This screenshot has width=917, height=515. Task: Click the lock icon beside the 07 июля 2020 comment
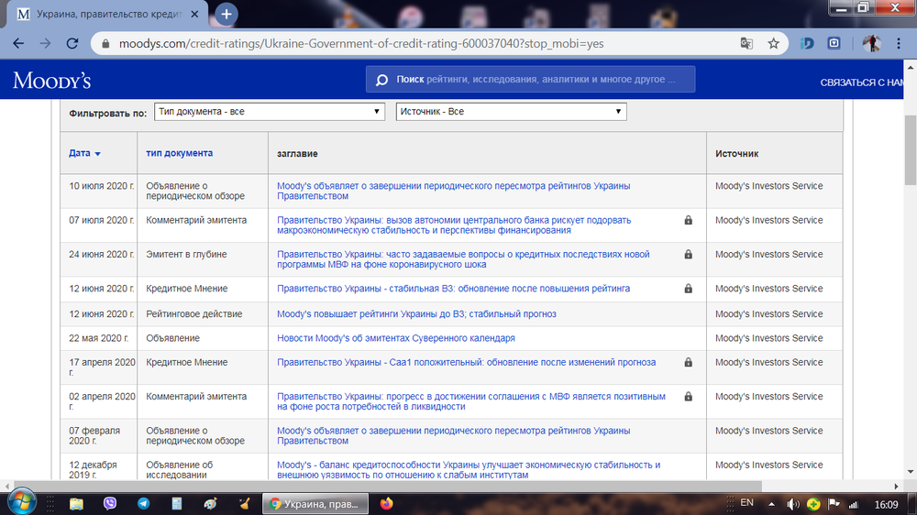pyautogui.click(x=688, y=221)
